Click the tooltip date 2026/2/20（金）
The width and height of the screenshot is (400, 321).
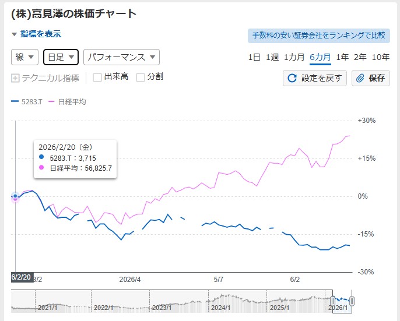click(66, 147)
